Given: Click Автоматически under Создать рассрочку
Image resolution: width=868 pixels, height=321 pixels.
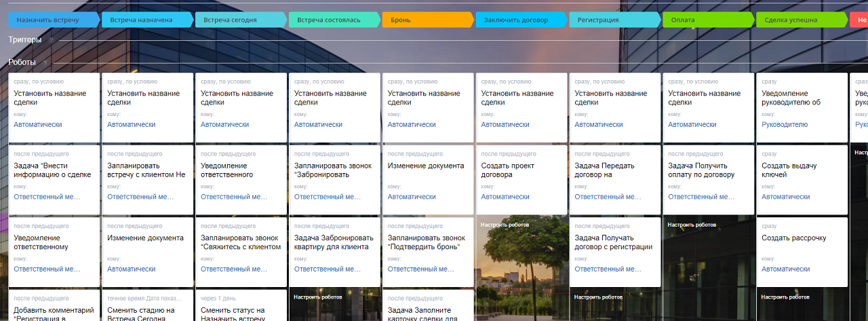Looking at the screenshot, I should click(x=785, y=269).
